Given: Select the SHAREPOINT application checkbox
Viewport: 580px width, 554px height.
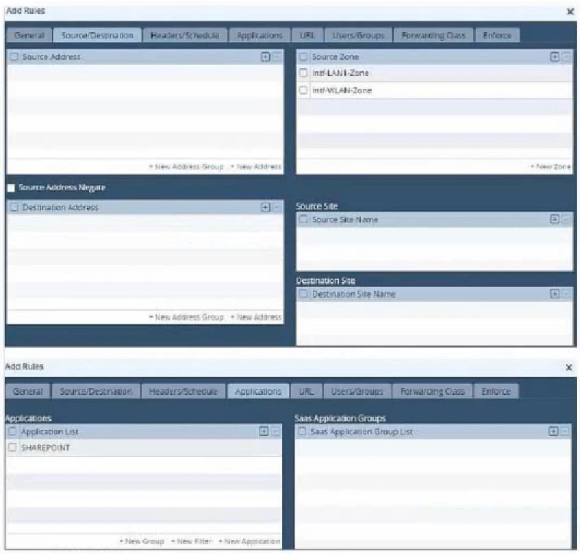Looking at the screenshot, I should [12, 447].
